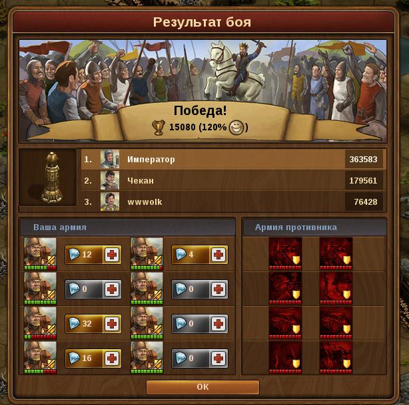This screenshot has height=405, width=409.
Task: Click heavily damaged unit beside 32 diamonds
Action: point(40,323)
